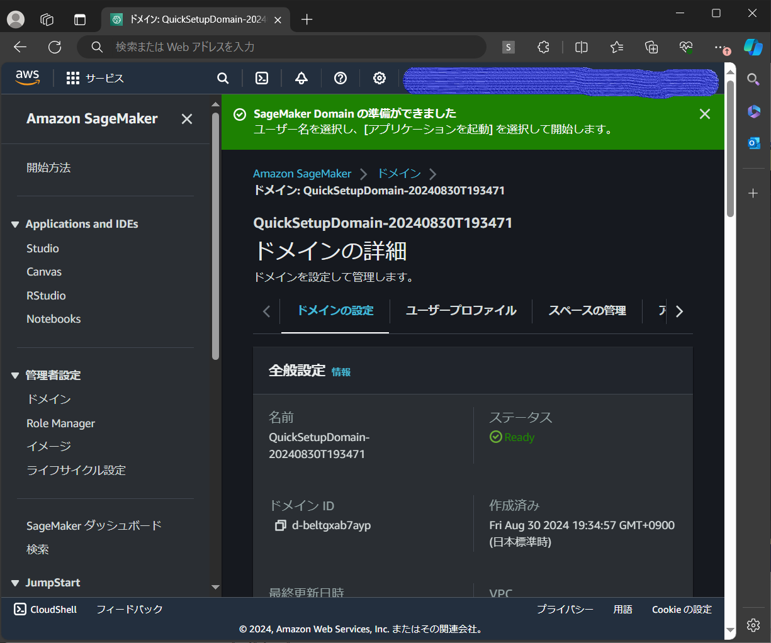Open the 情報 link beside 全般設定

click(341, 372)
